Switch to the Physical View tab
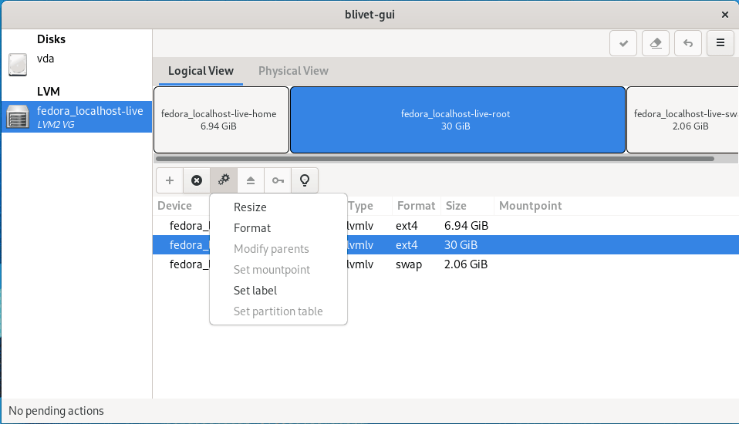 click(293, 71)
